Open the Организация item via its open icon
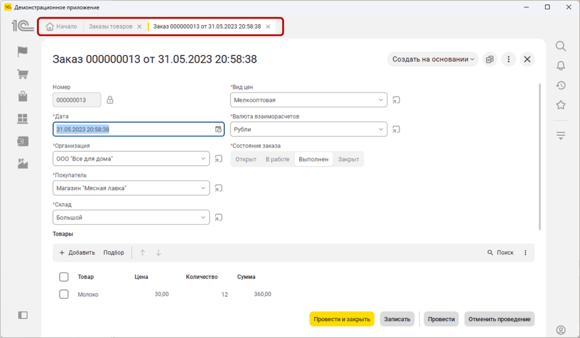Image resolution: width=580 pixels, height=338 pixels. tap(219, 159)
